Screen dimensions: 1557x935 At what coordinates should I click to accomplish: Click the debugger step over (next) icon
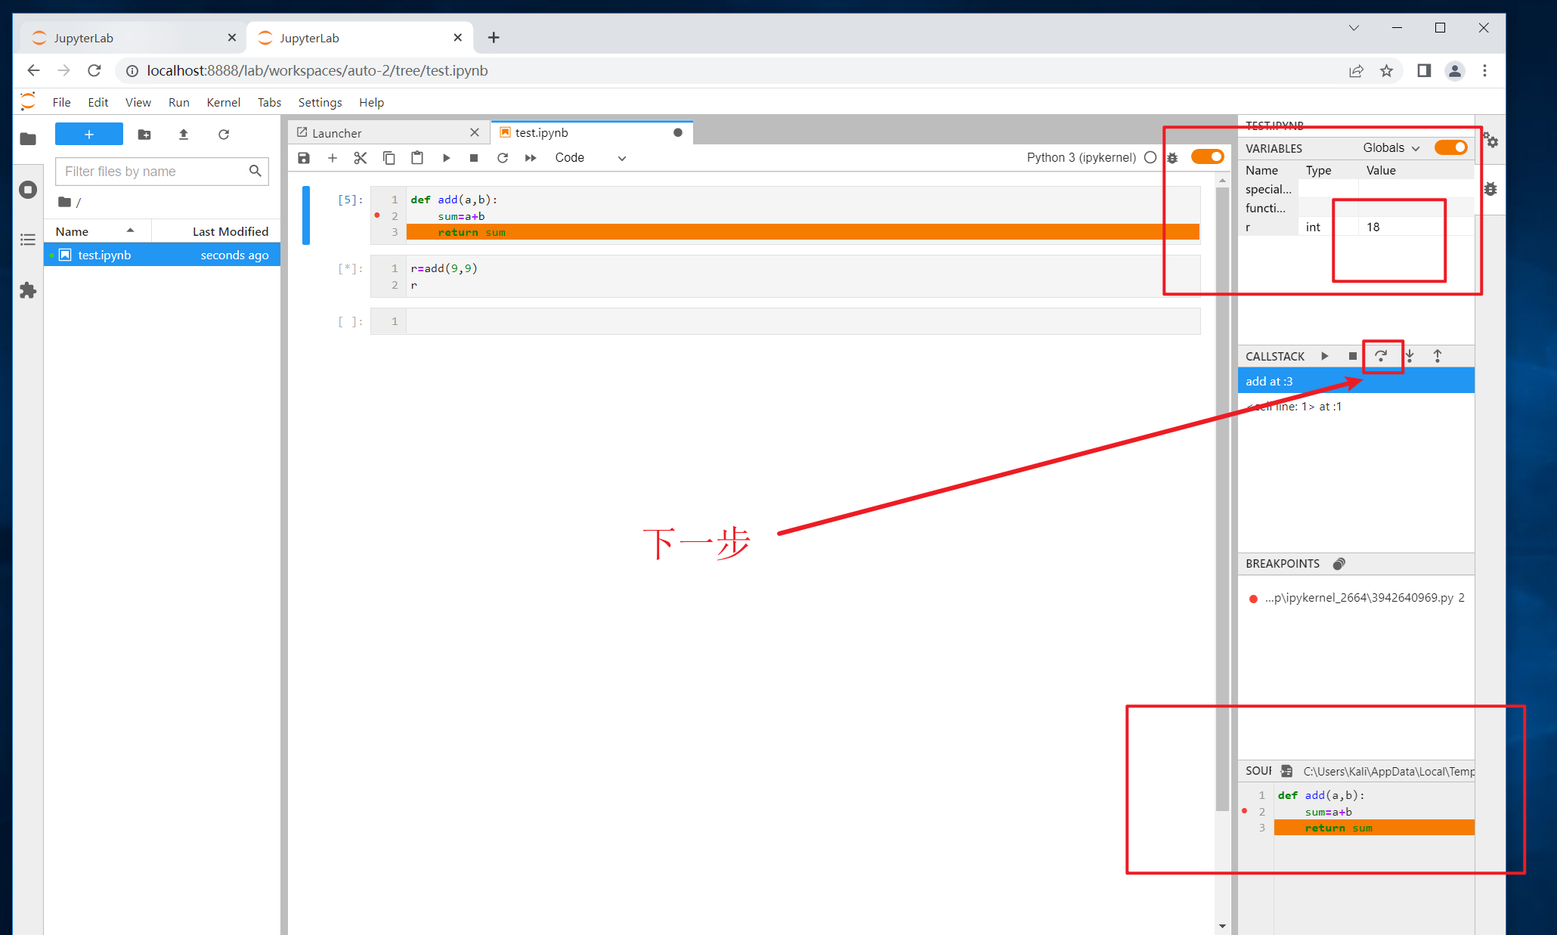pyautogui.click(x=1381, y=356)
